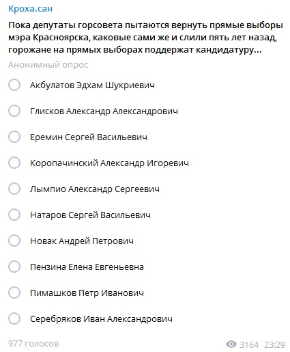Select radio button for Глисков Александр Александрович

pyautogui.click(x=14, y=111)
